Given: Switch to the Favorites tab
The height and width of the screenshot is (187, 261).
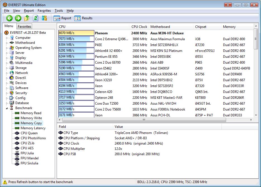Looking at the screenshot, I should click(24, 27).
